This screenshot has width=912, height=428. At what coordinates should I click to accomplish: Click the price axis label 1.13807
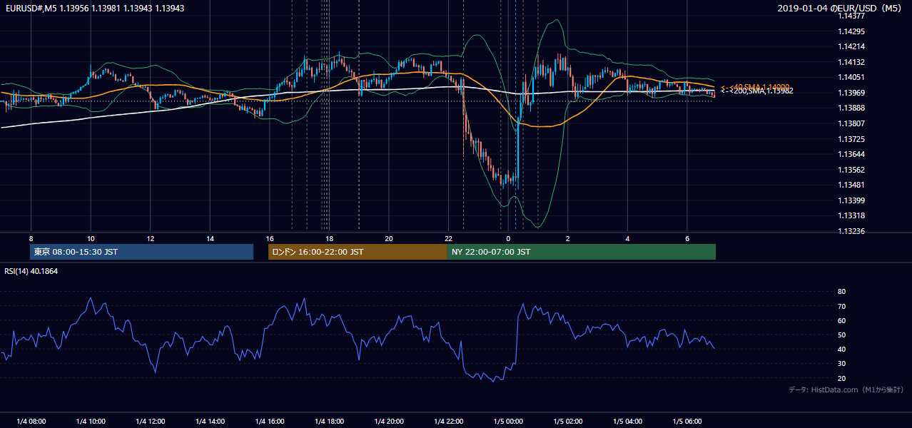click(851, 123)
